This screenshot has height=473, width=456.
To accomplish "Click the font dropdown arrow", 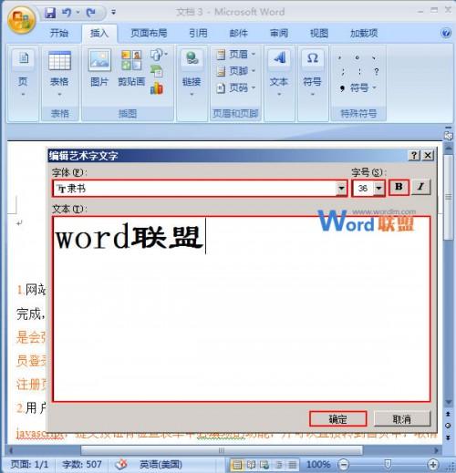I will [x=341, y=189].
